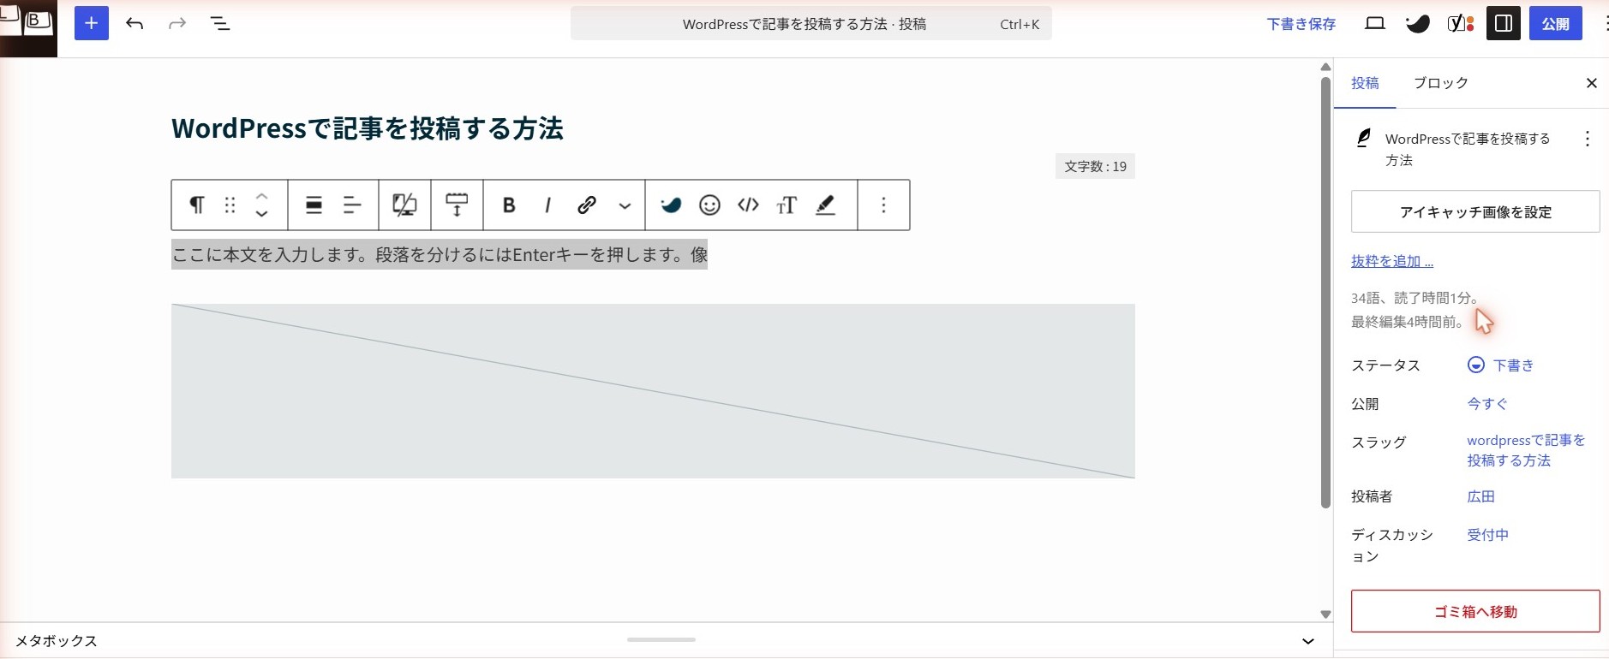Click the 文字数 : 19 counter
The image size is (1609, 659).
click(x=1095, y=166)
